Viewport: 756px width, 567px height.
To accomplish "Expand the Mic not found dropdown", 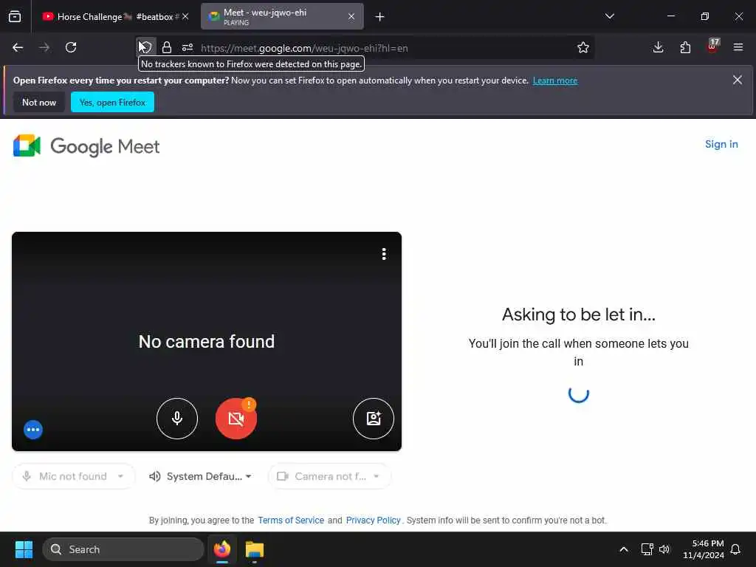I will coord(73,476).
